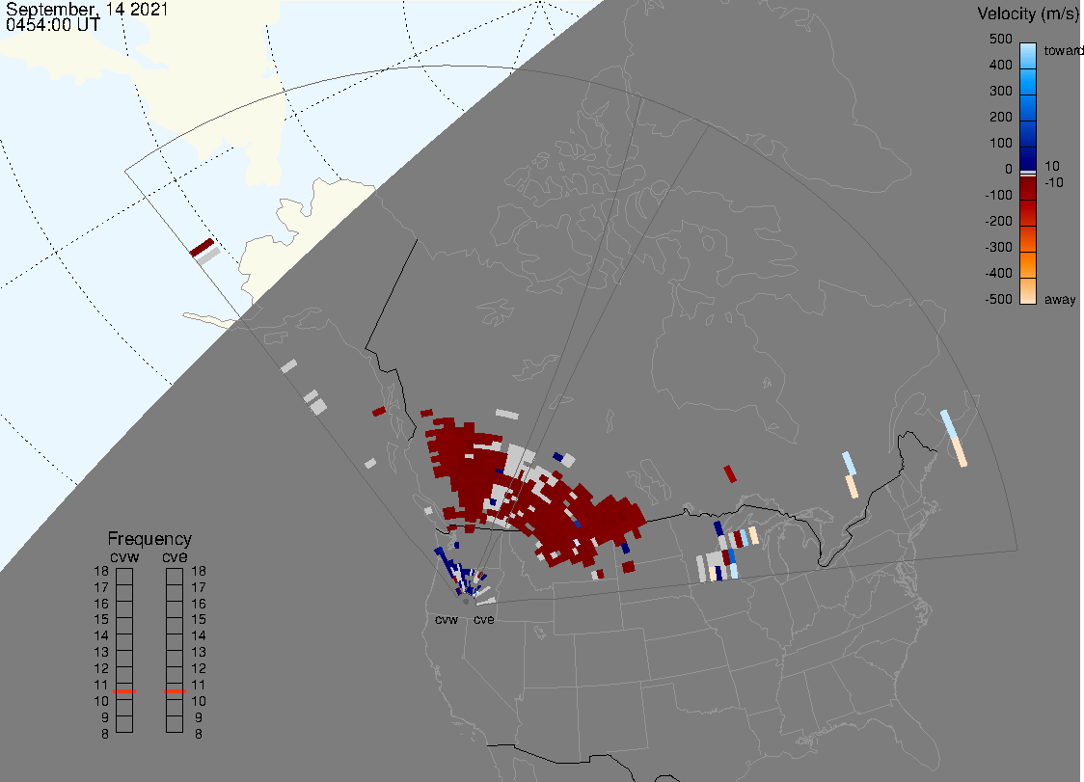This screenshot has width=1084, height=782.
Task: Click the 300 label on velocity scale
Action: click(1000, 92)
